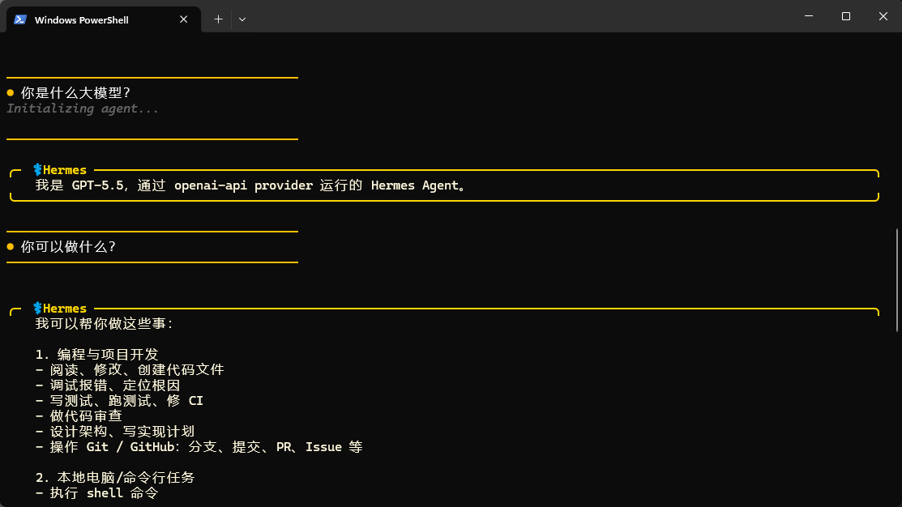Click the reply line mentioning GPT-5.5
The image size is (902, 507).
coord(250,185)
